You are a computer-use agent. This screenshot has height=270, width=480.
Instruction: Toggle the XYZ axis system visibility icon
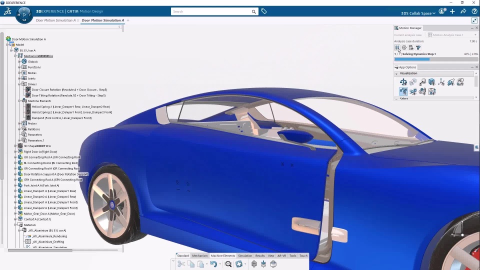441,81
